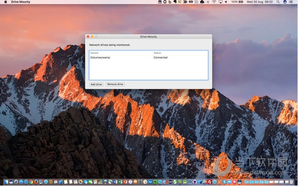Launch Finder from the Dock
Screen dimensions: 298x186
click(6, 182)
